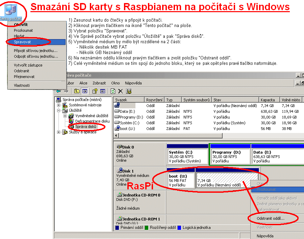Expand the Služby a aplikace node

58,132
